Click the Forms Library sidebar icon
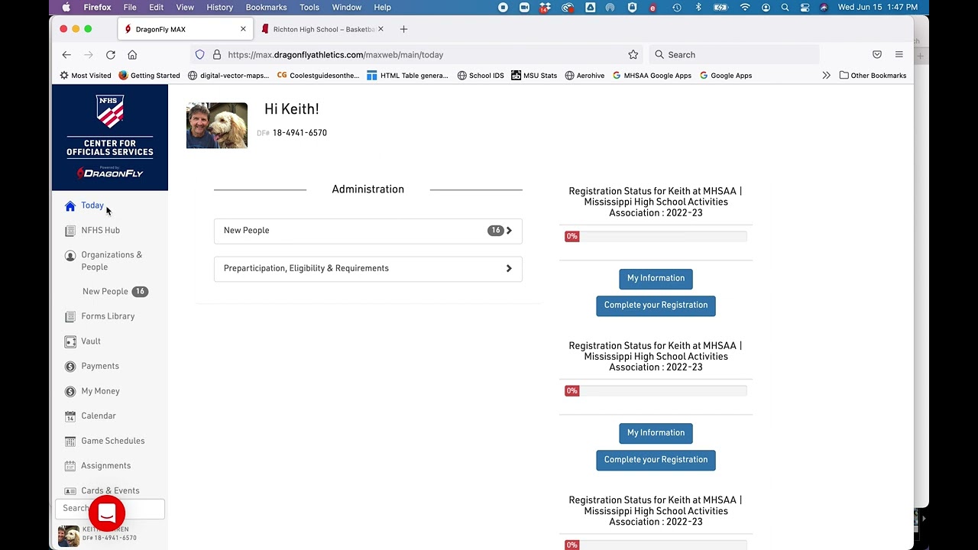 click(70, 316)
